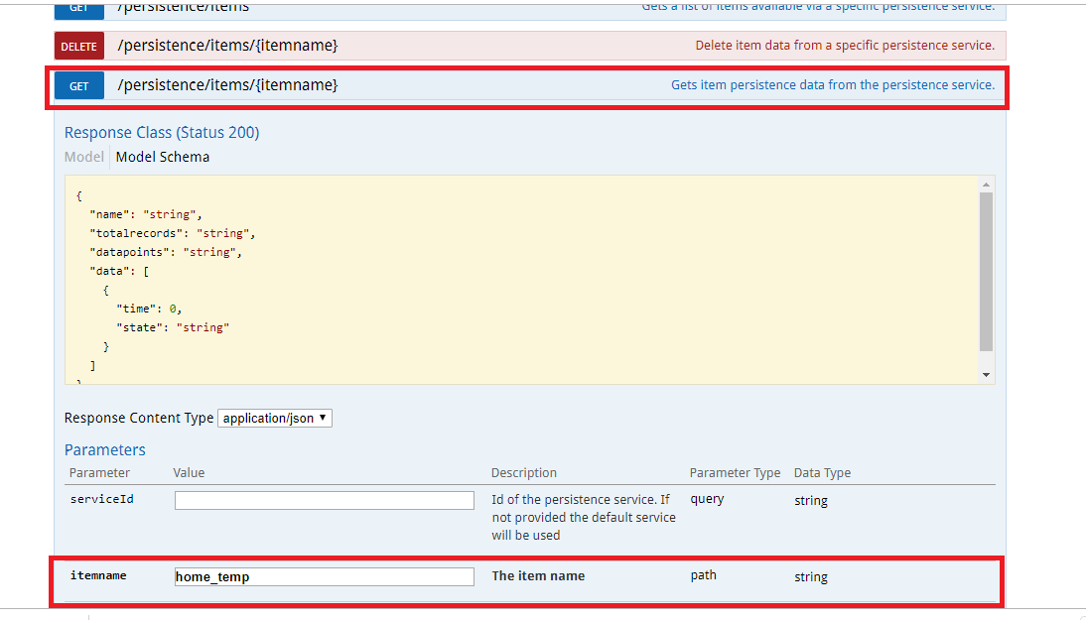
Task: Switch to the Model tab
Action: click(x=83, y=157)
